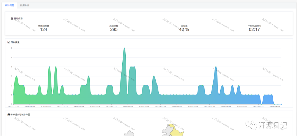297x138 pixels.
Task: Click x-axis label 2022-04-08
Action: point(275,107)
